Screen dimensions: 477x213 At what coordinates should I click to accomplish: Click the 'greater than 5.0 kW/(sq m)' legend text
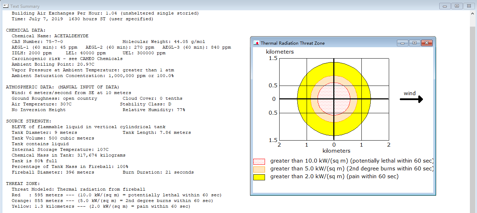point(352,169)
